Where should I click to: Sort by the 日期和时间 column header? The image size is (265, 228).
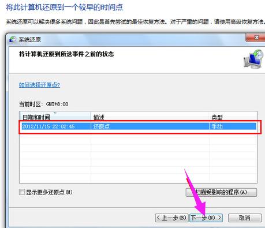(x=55, y=117)
